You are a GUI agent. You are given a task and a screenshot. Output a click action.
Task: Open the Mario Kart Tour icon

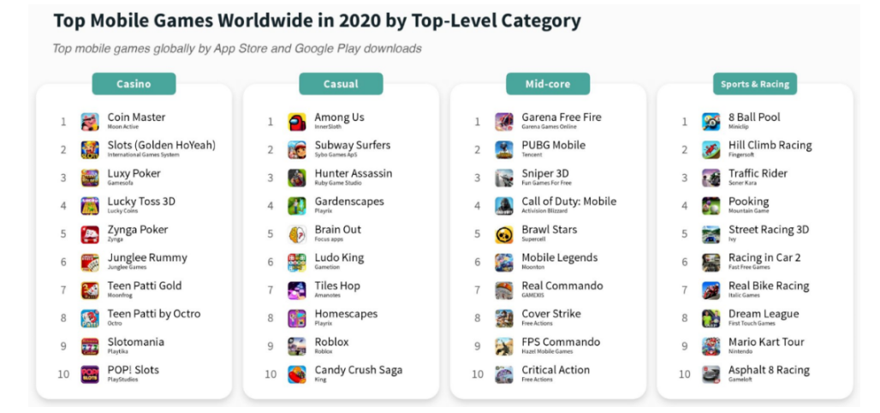click(711, 347)
